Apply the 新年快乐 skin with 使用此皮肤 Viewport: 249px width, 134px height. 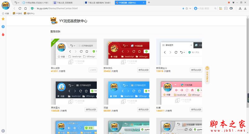143,70
